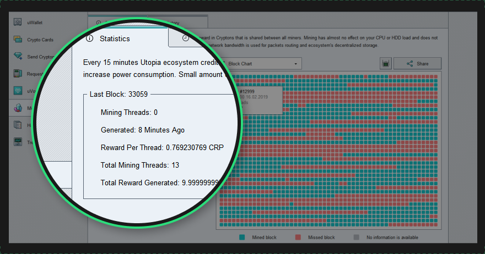Click the Send Crypton diamond icon
485x254 pixels.
tap(18, 56)
